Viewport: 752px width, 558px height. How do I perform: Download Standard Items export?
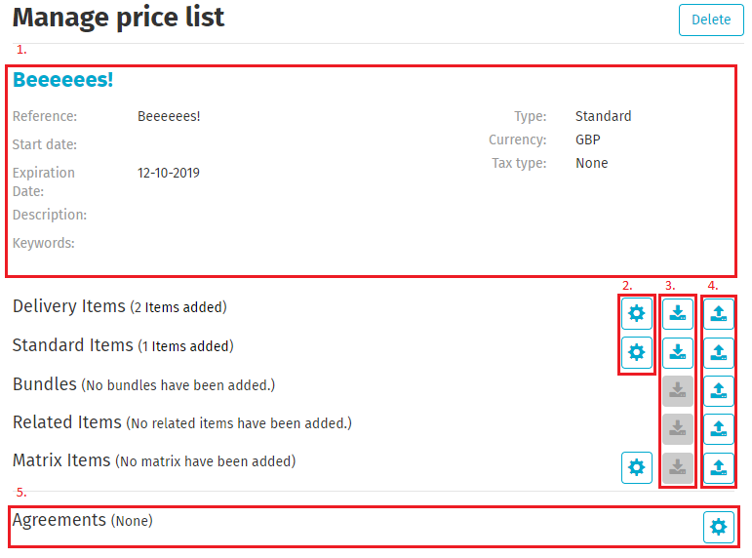(678, 351)
